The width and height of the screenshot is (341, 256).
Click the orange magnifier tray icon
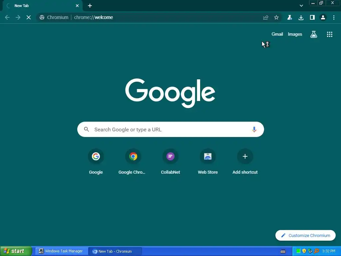pyautogui.click(x=316, y=251)
